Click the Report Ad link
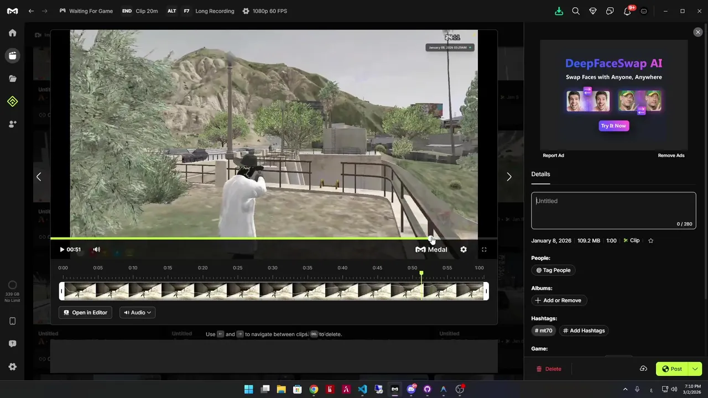The height and width of the screenshot is (398, 708). tap(553, 155)
